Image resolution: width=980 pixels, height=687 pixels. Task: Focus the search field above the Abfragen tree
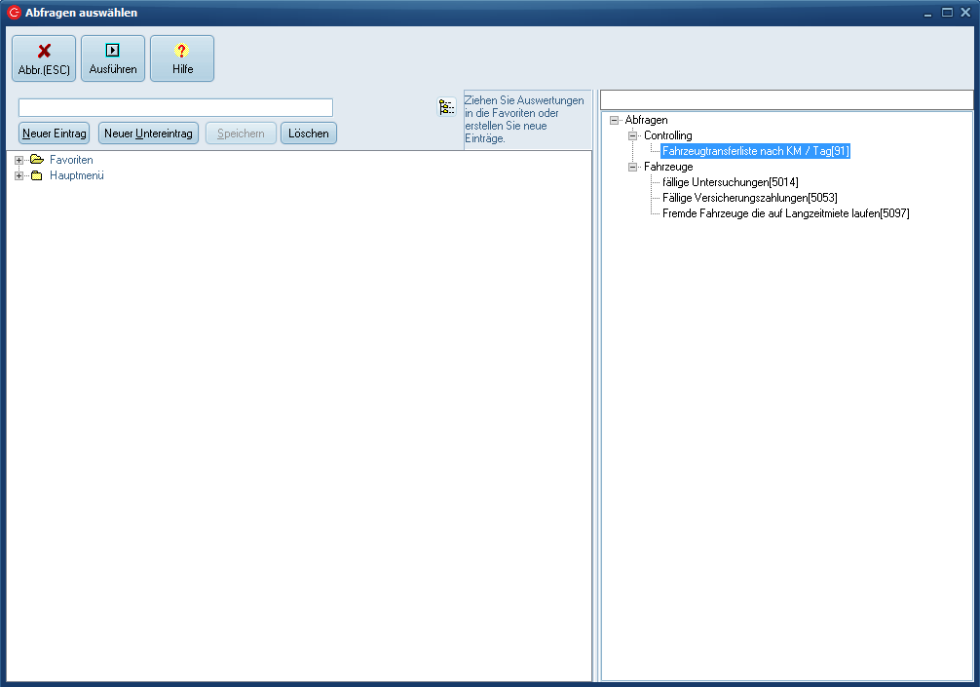tap(786, 100)
